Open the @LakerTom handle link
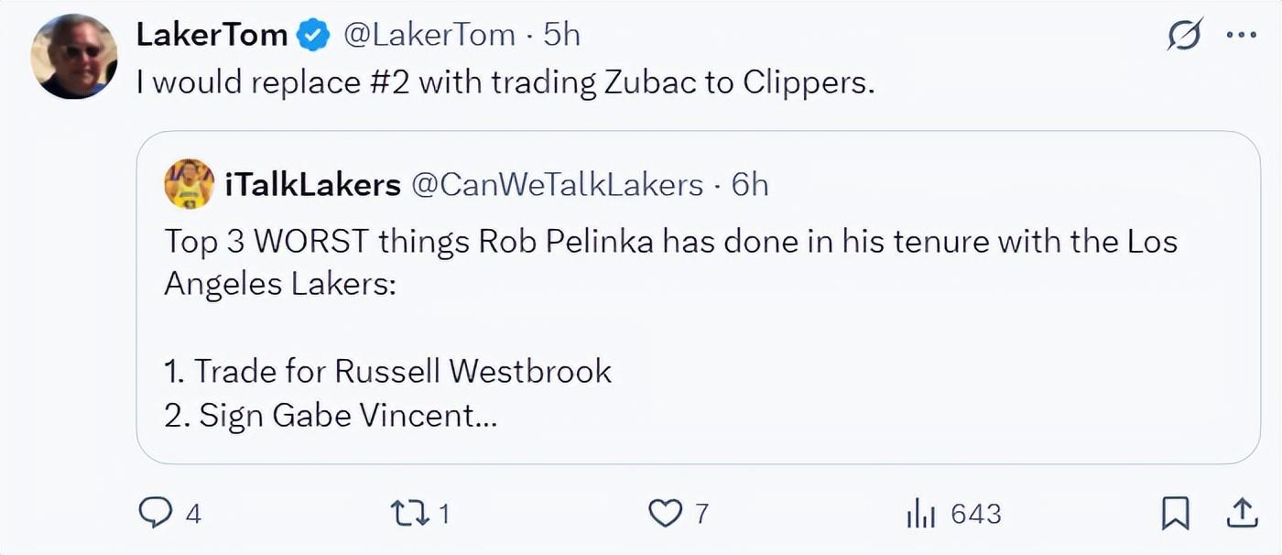 [429, 36]
